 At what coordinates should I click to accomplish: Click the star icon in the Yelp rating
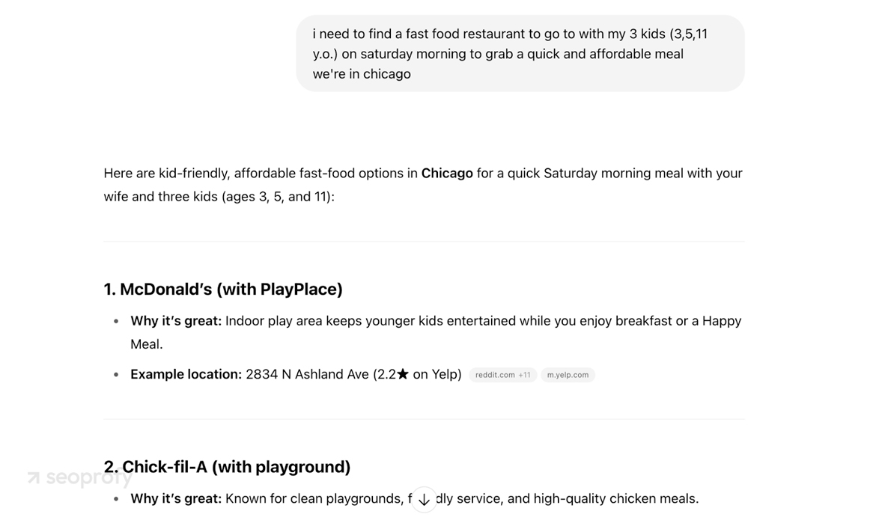[403, 374]
